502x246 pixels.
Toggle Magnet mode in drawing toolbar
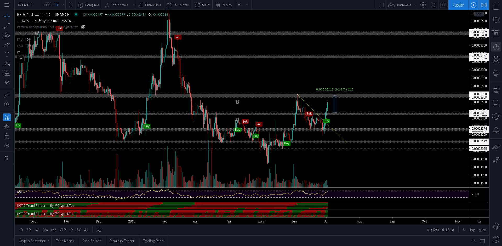(7, 117)
